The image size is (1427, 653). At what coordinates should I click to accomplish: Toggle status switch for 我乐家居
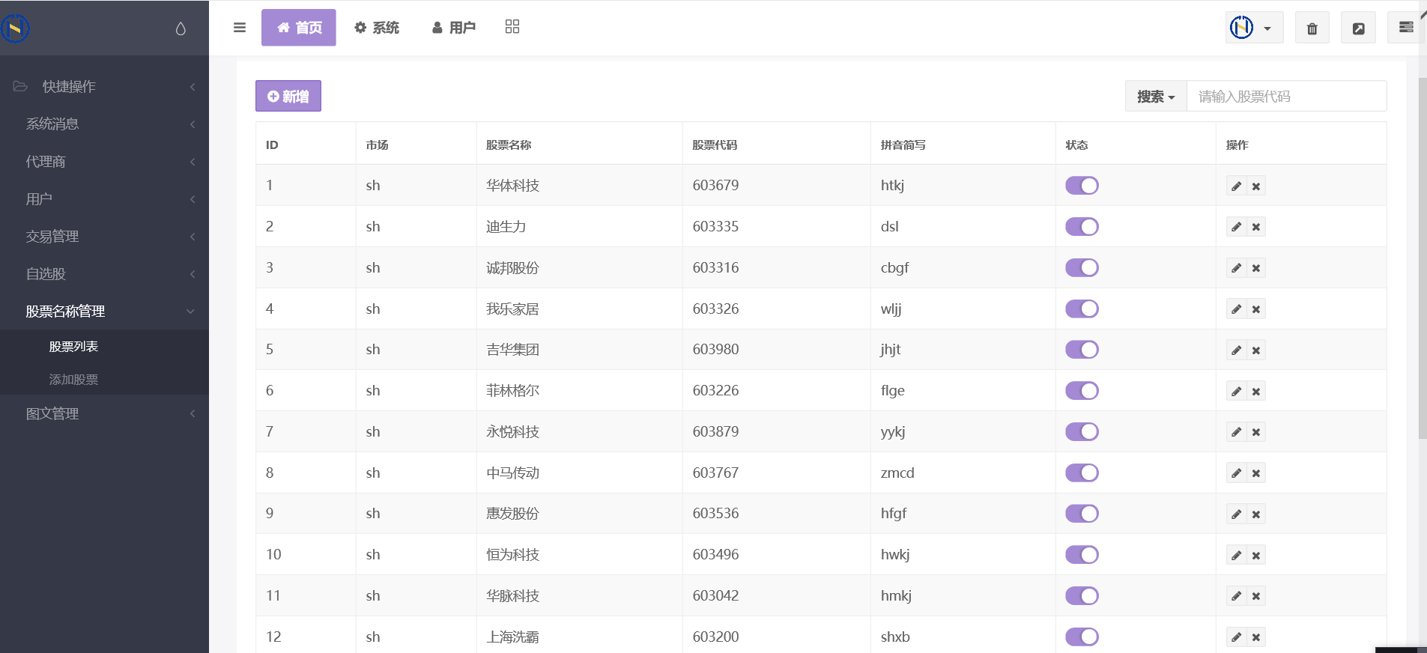coord(1082,309)
